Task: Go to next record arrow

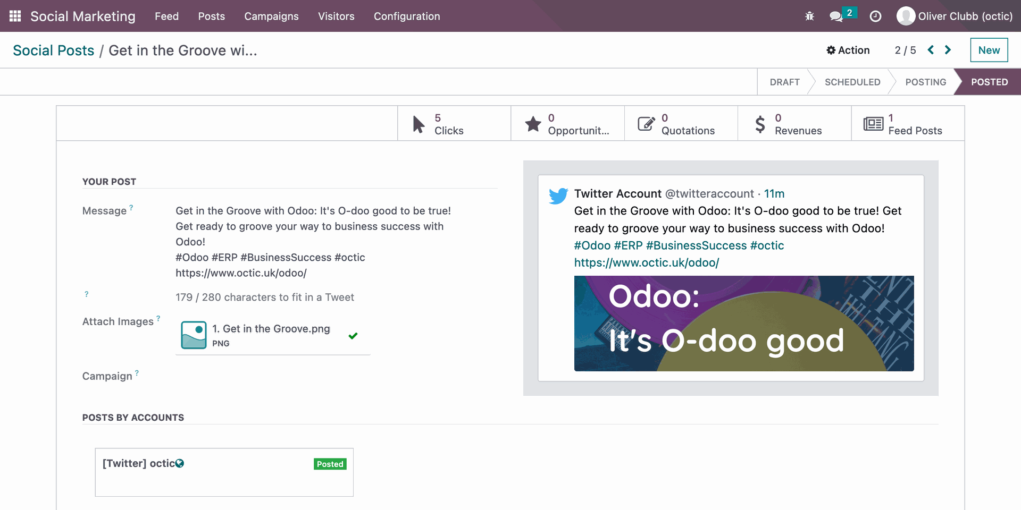Action: click(948, 50)
